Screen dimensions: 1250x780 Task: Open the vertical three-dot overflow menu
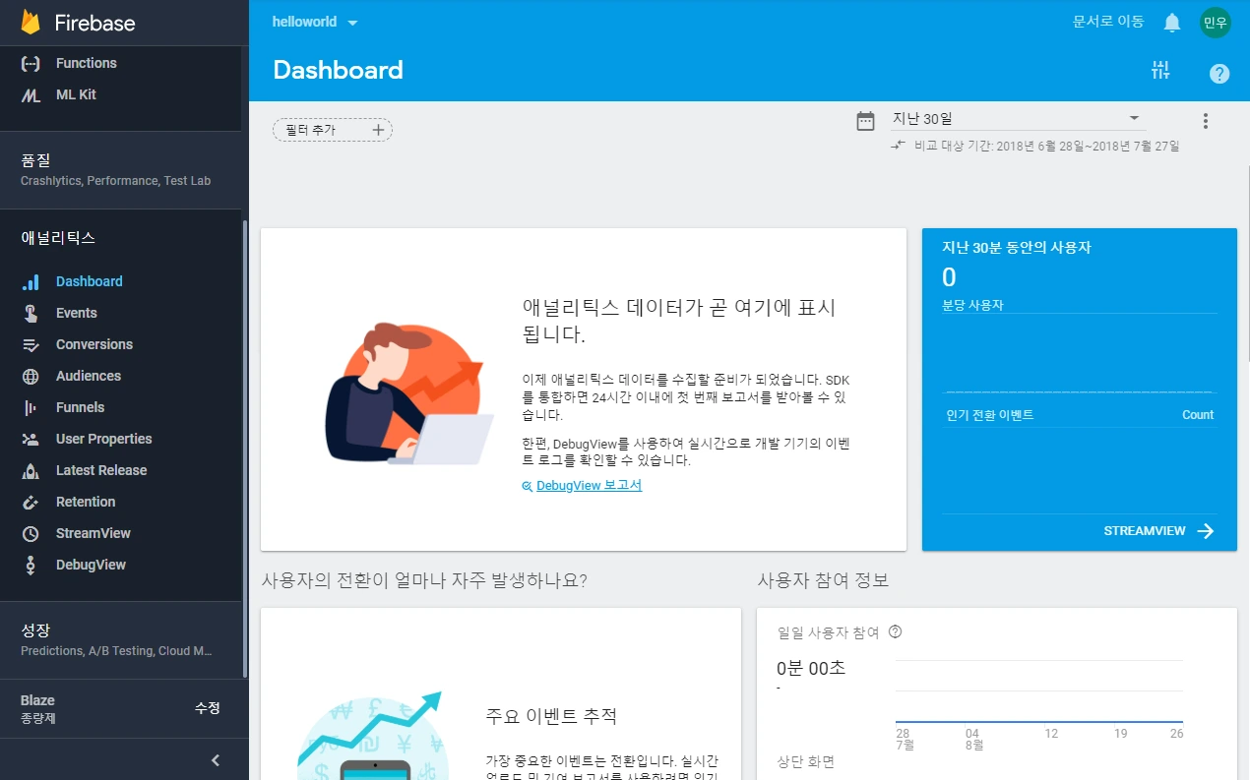point(1205,120)
